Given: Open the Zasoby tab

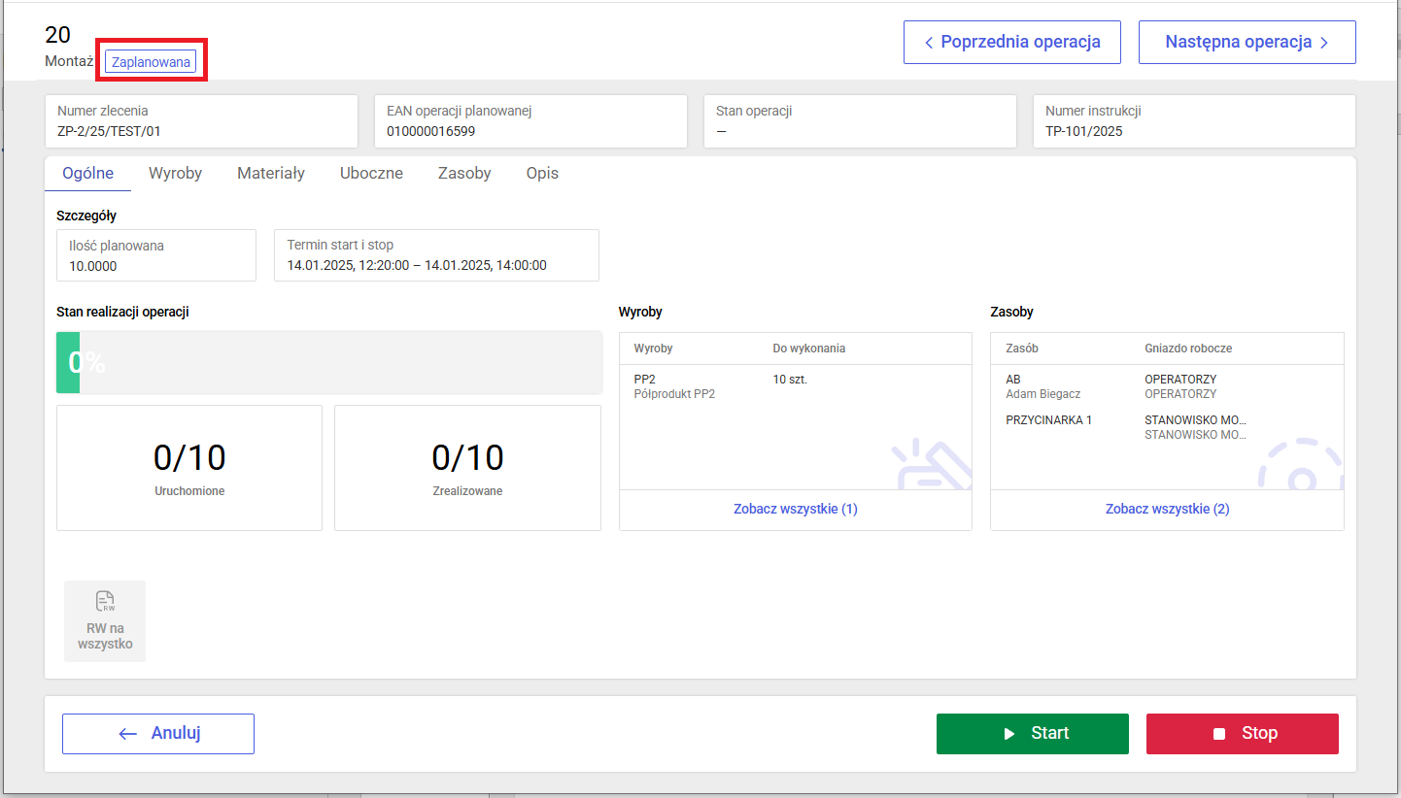Looking at the screenshot, I should coord(464,174).
